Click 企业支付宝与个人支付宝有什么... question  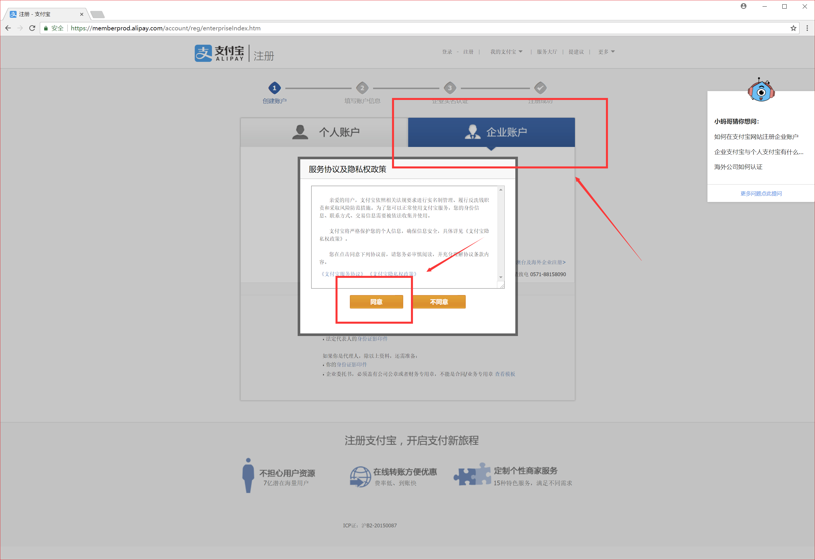coord(759,152)
